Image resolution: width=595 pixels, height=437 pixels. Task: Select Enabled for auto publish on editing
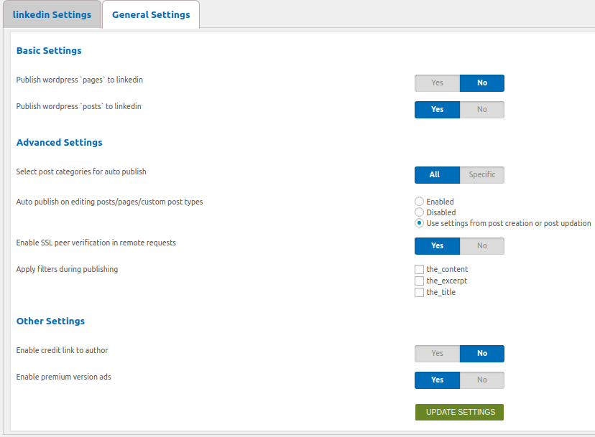(419, 201)
